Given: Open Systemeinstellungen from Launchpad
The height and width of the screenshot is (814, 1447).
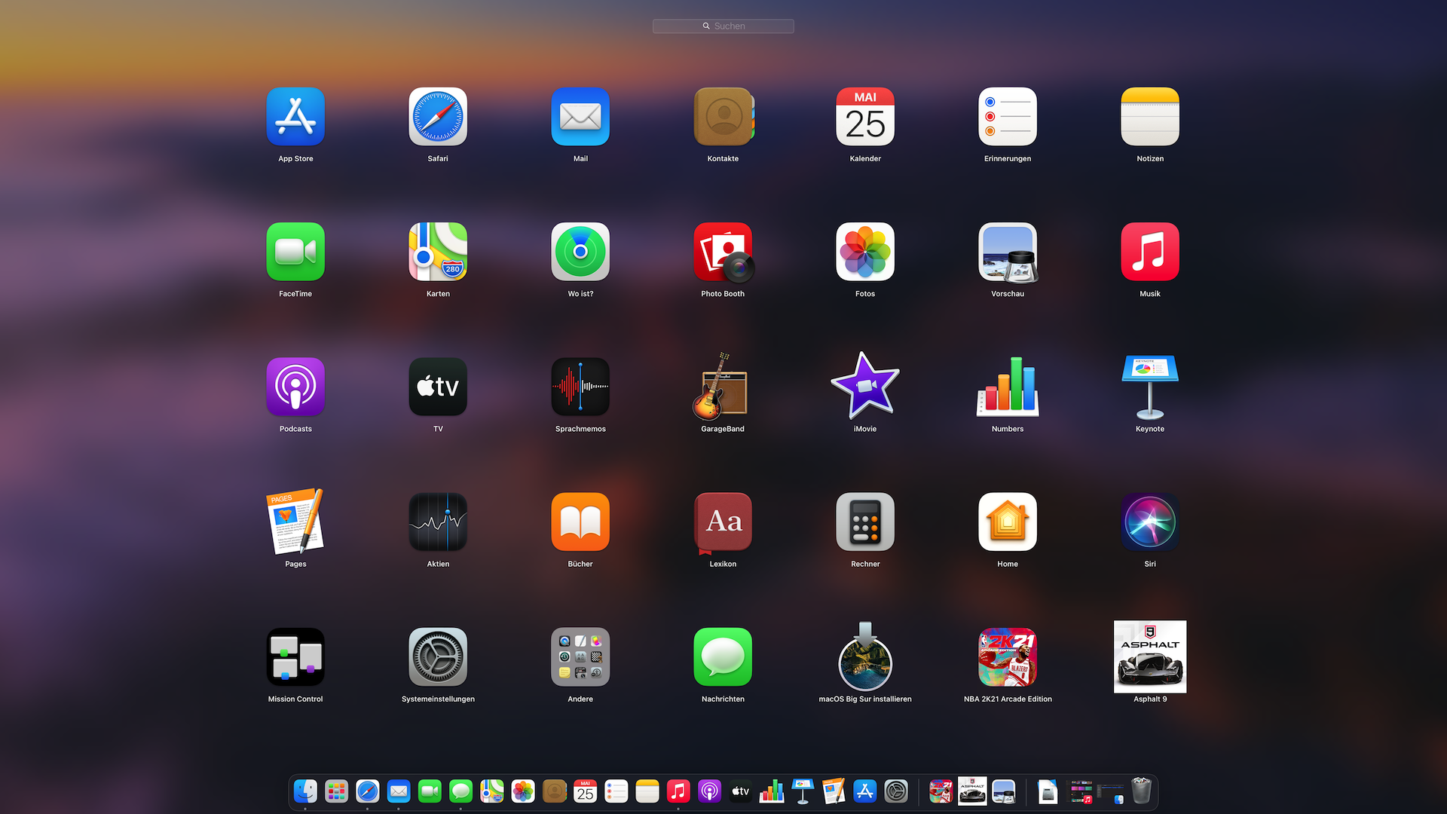Looking at the screenshot, I should click(437, 657).
